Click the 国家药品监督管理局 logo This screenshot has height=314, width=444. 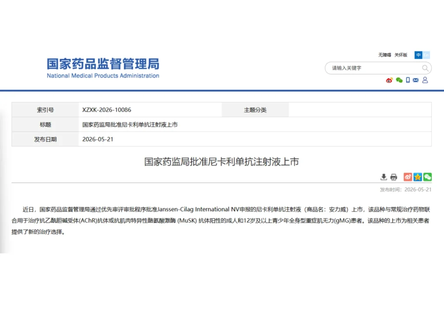103,64
